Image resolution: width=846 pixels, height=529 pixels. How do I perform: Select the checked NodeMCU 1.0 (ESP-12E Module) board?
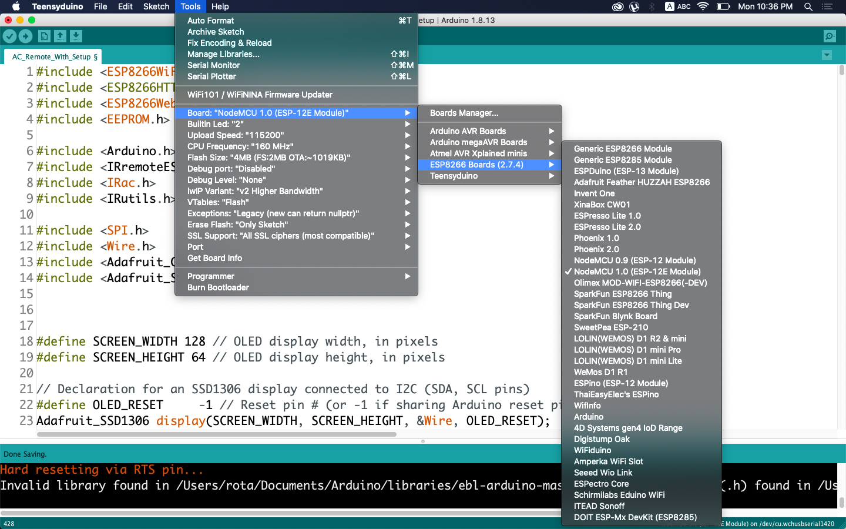point(642,272)
